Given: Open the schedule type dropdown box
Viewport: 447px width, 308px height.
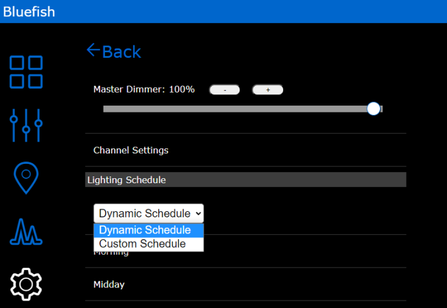Looking at the screenshot, I should (x=148, y=214).
